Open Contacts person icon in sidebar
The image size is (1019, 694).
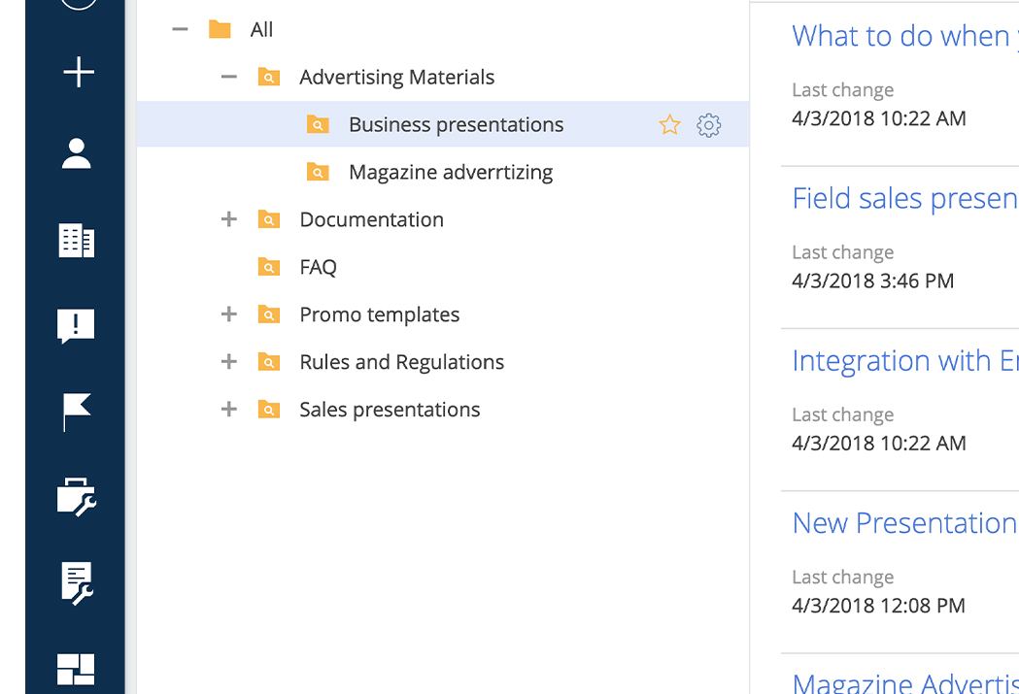tap(77, 154)
